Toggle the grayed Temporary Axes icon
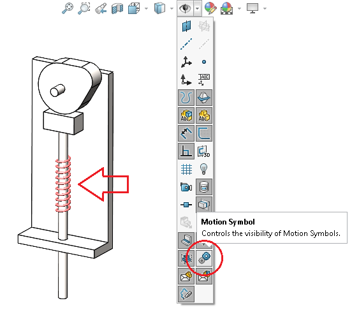The width and height of the screenshot is (359, 317). tap(204, 44)
